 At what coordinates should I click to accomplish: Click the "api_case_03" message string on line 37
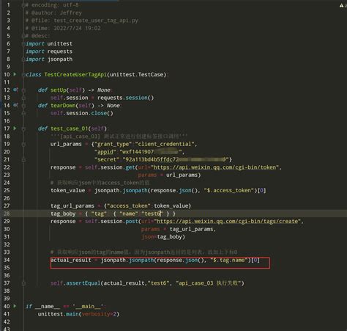tap(209, 283)
